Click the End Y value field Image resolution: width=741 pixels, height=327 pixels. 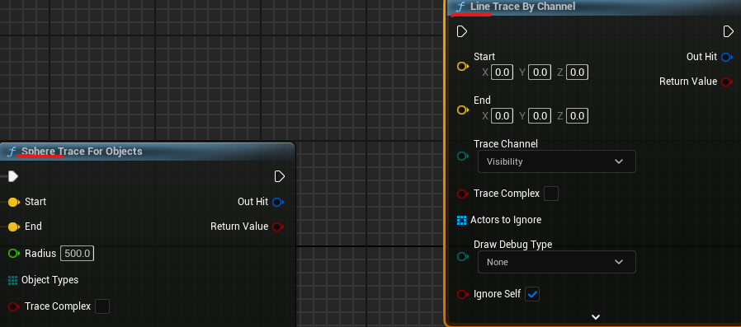tap(540, 116)
